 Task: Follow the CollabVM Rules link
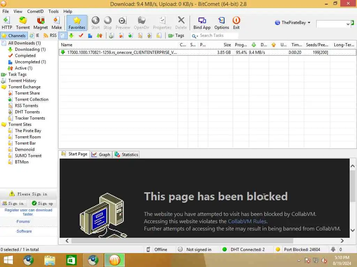point(247,221)
